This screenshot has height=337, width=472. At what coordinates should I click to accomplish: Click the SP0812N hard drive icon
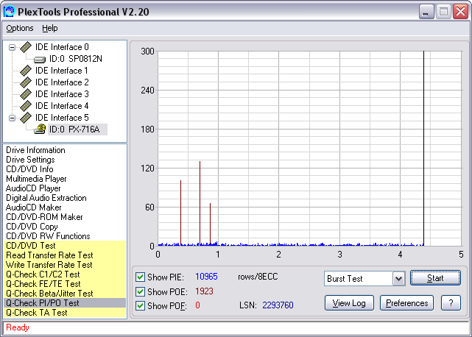(40, 60)
